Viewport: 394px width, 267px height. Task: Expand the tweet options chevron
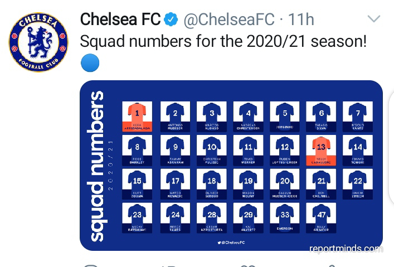point(373,18)
